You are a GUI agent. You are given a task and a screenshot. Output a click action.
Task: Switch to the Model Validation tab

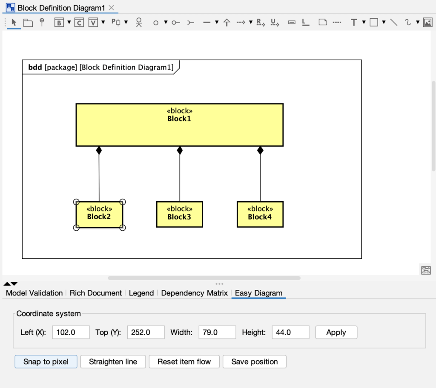tap(34, 293)
